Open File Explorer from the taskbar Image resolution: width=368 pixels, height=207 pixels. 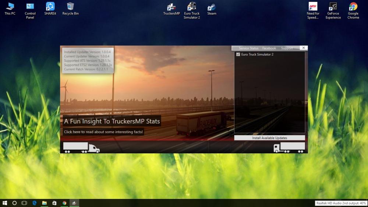(x=44, y=203)
